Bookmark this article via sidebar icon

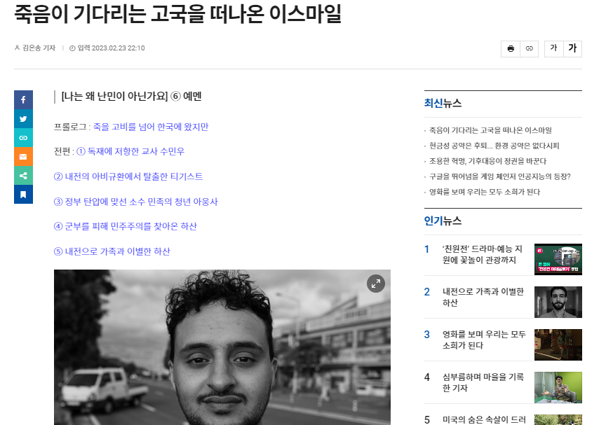tap(23, 195)
